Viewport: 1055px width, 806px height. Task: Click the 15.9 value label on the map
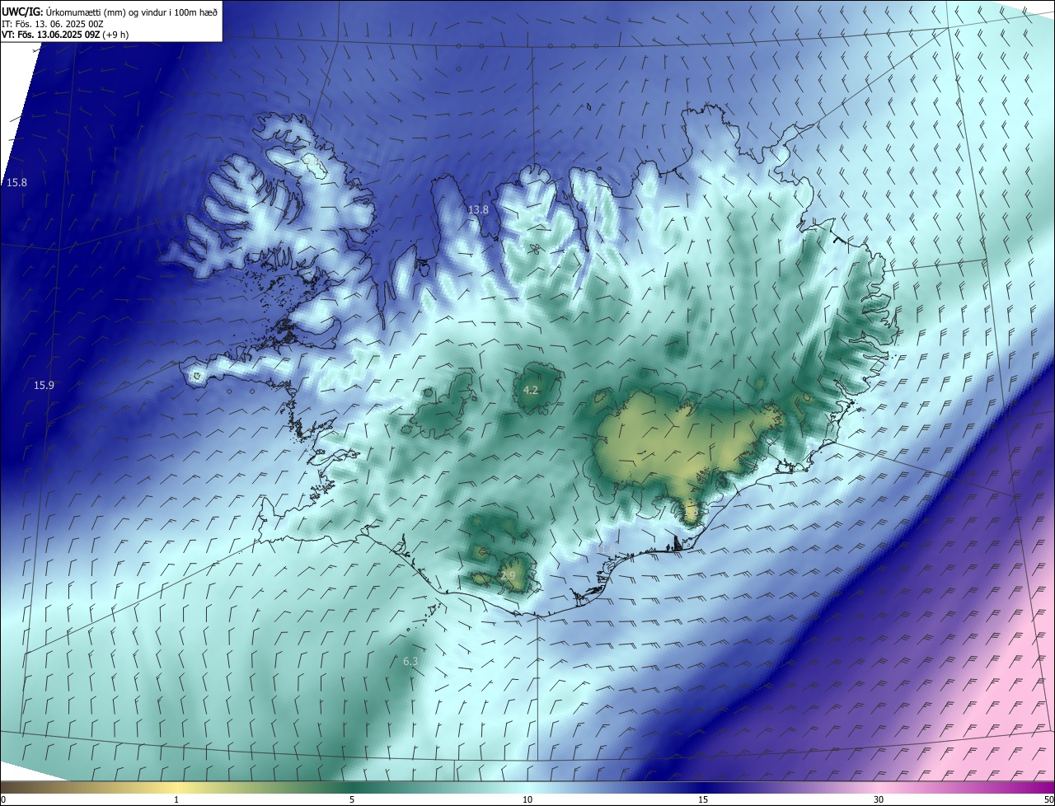44,385
